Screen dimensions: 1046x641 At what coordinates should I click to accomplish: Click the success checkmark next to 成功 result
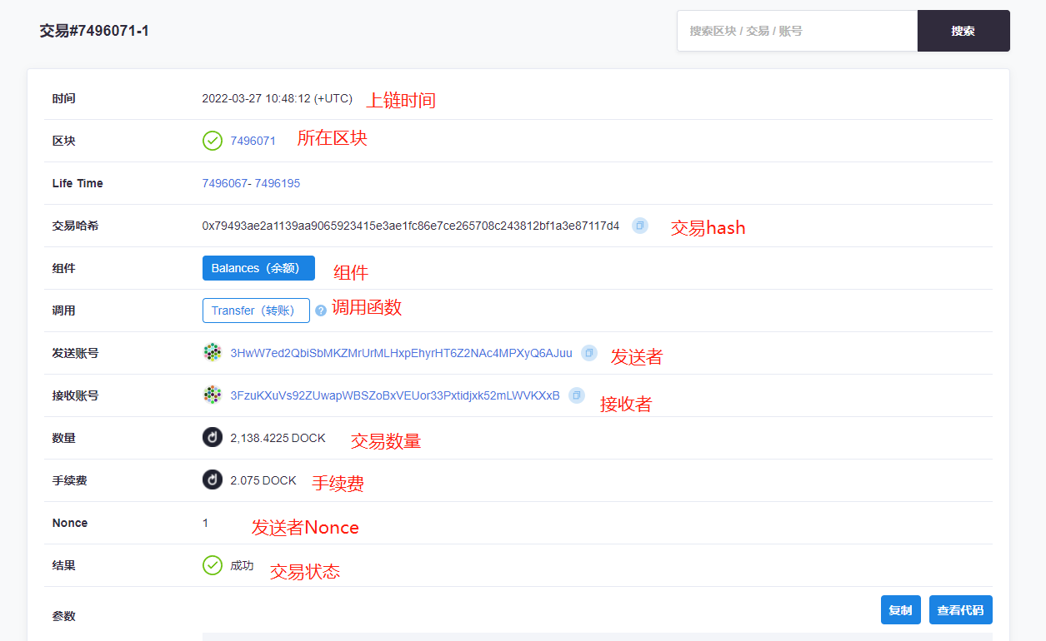(x=213, y=565)
